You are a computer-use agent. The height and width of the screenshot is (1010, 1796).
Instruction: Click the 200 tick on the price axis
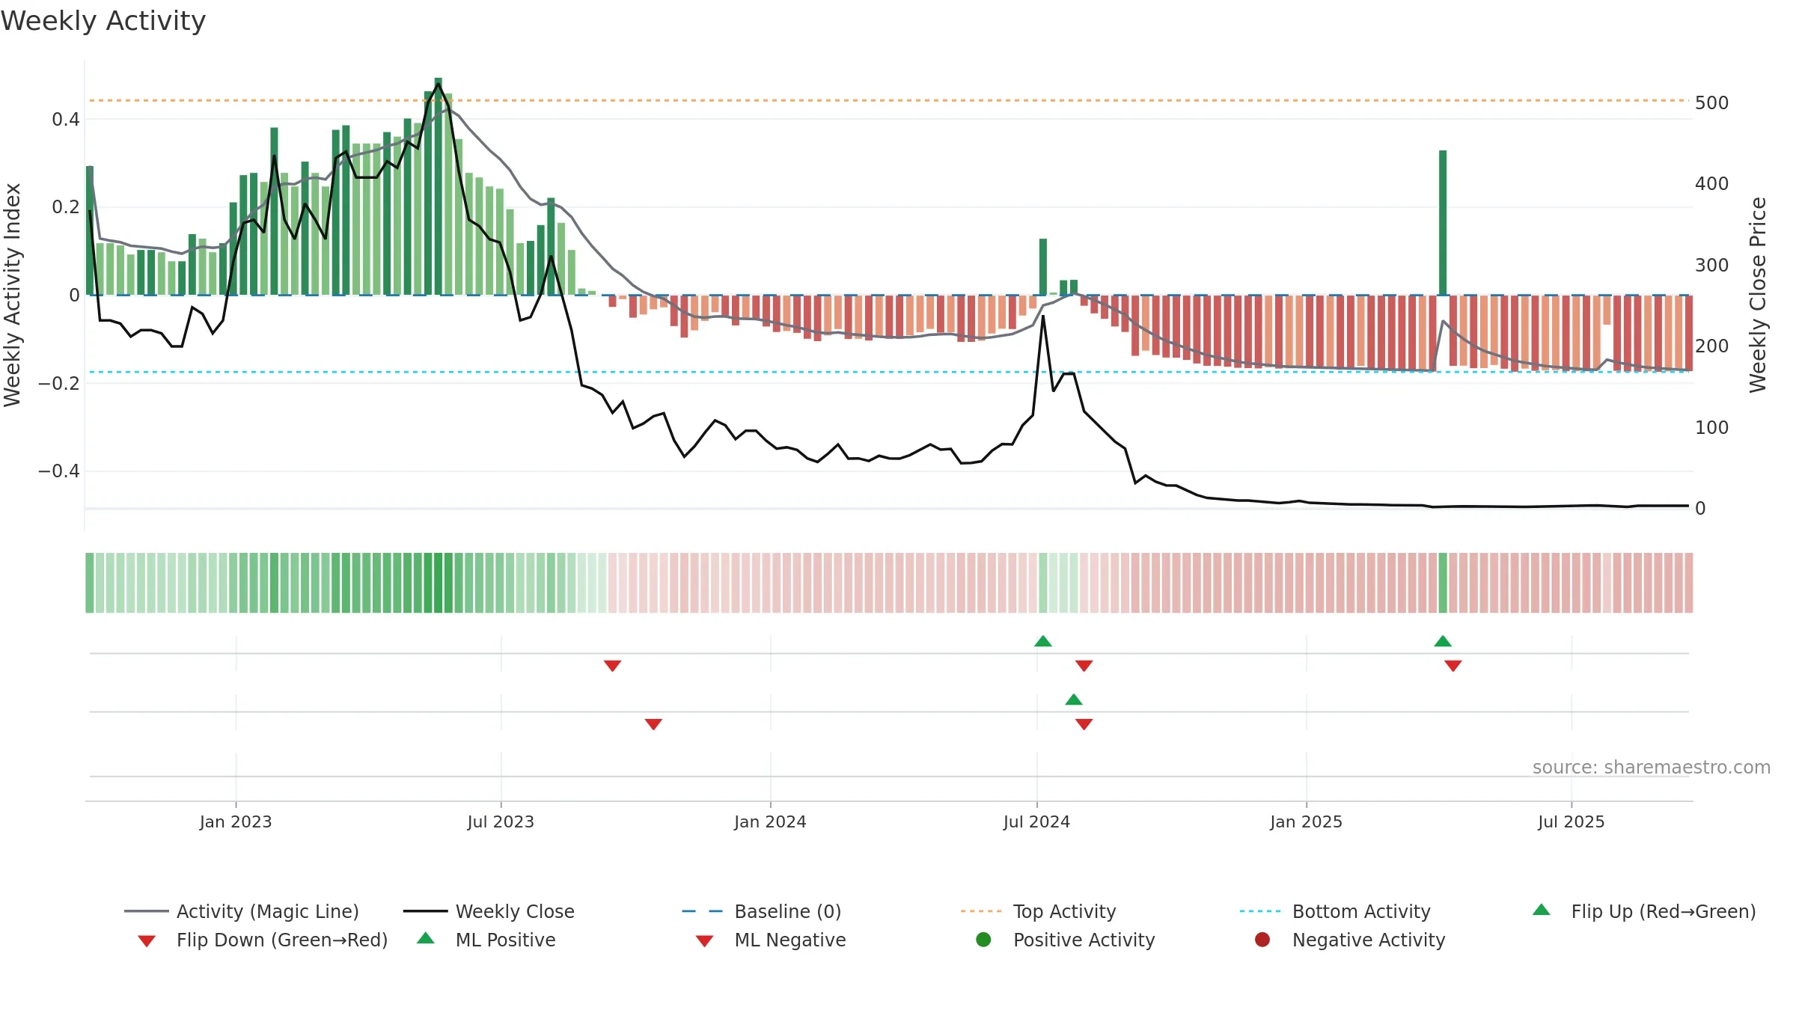[1712, 346]
